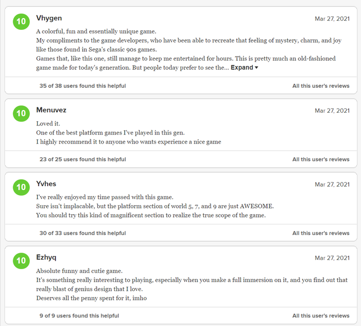361x326 pixels.
Task: Click Vhygen's green score 10 badge
Action: point(21,22)
